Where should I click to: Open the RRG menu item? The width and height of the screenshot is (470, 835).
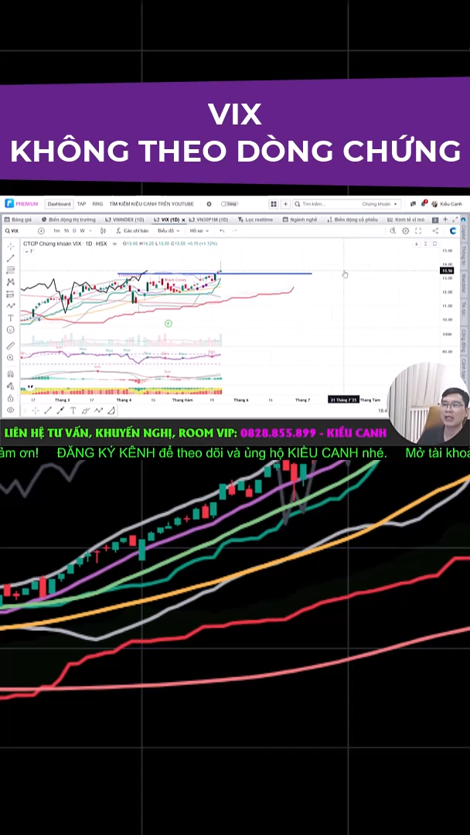97,204
